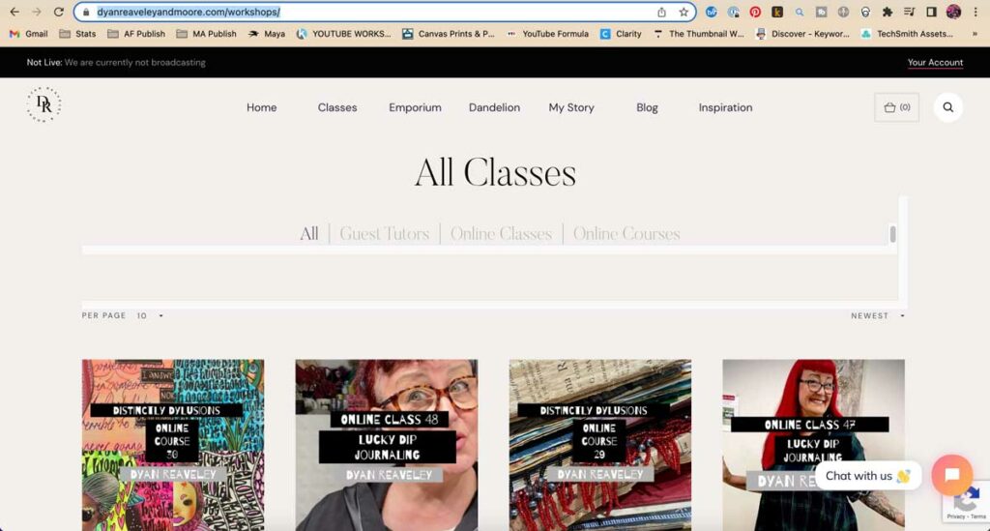The image size is (990, 531).
Task: Open the Pinterest extension icon
Action: point(755,12)
